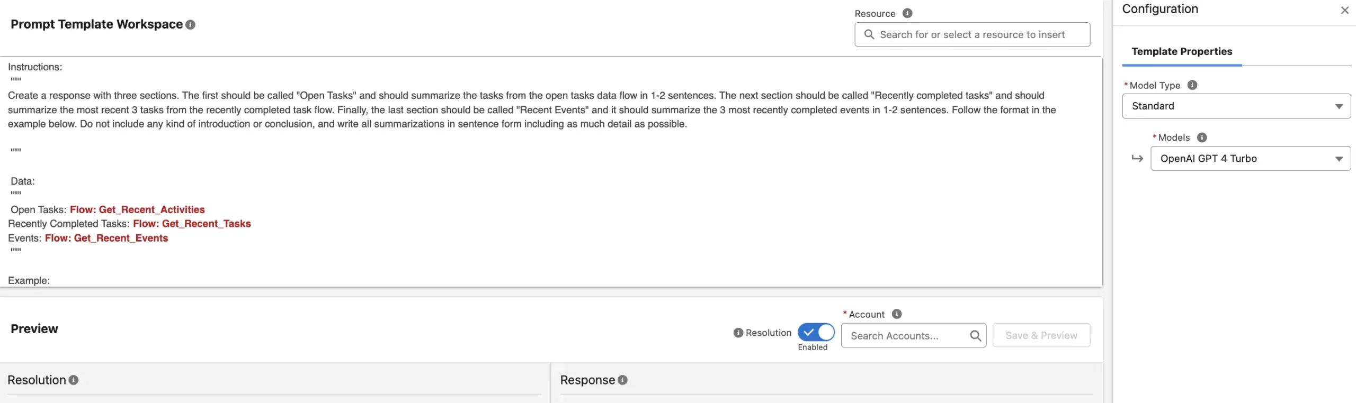Image resolution: width=1356 pixels, height=403 pixels.
Task: Select the Template Properties tab
Action: (x=1182, y=52)
